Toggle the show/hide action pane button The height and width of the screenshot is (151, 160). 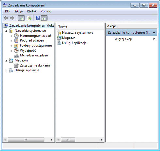pos(44,18)
